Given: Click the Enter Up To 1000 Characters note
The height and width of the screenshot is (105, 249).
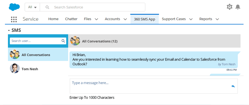Looking at the screenshot, I should [92, 97].
